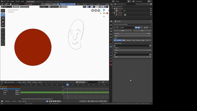197x111 pixels.
Task: Play the animation forward
Action: (x=56, y=101)
